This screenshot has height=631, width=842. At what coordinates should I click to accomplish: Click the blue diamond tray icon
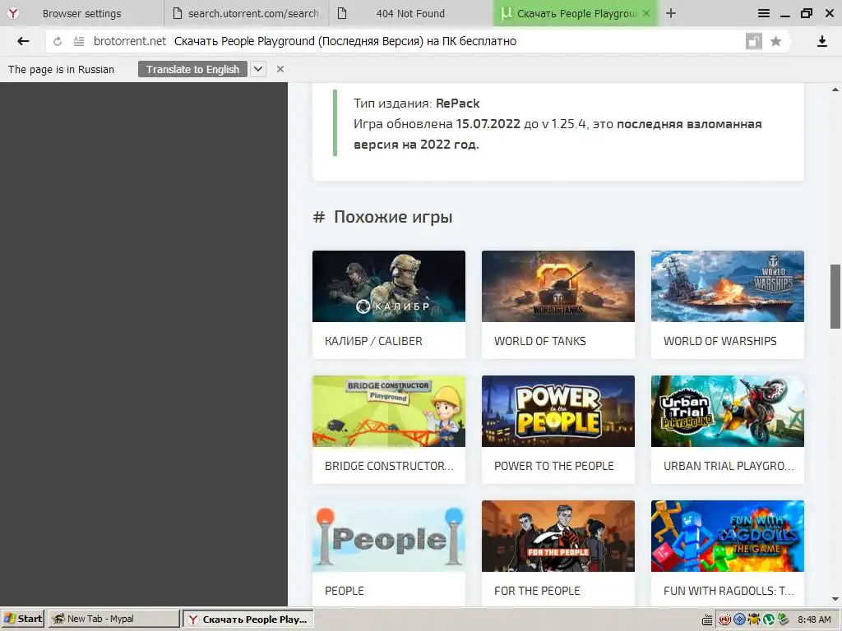pyautogui.click(x=739, y=619)
